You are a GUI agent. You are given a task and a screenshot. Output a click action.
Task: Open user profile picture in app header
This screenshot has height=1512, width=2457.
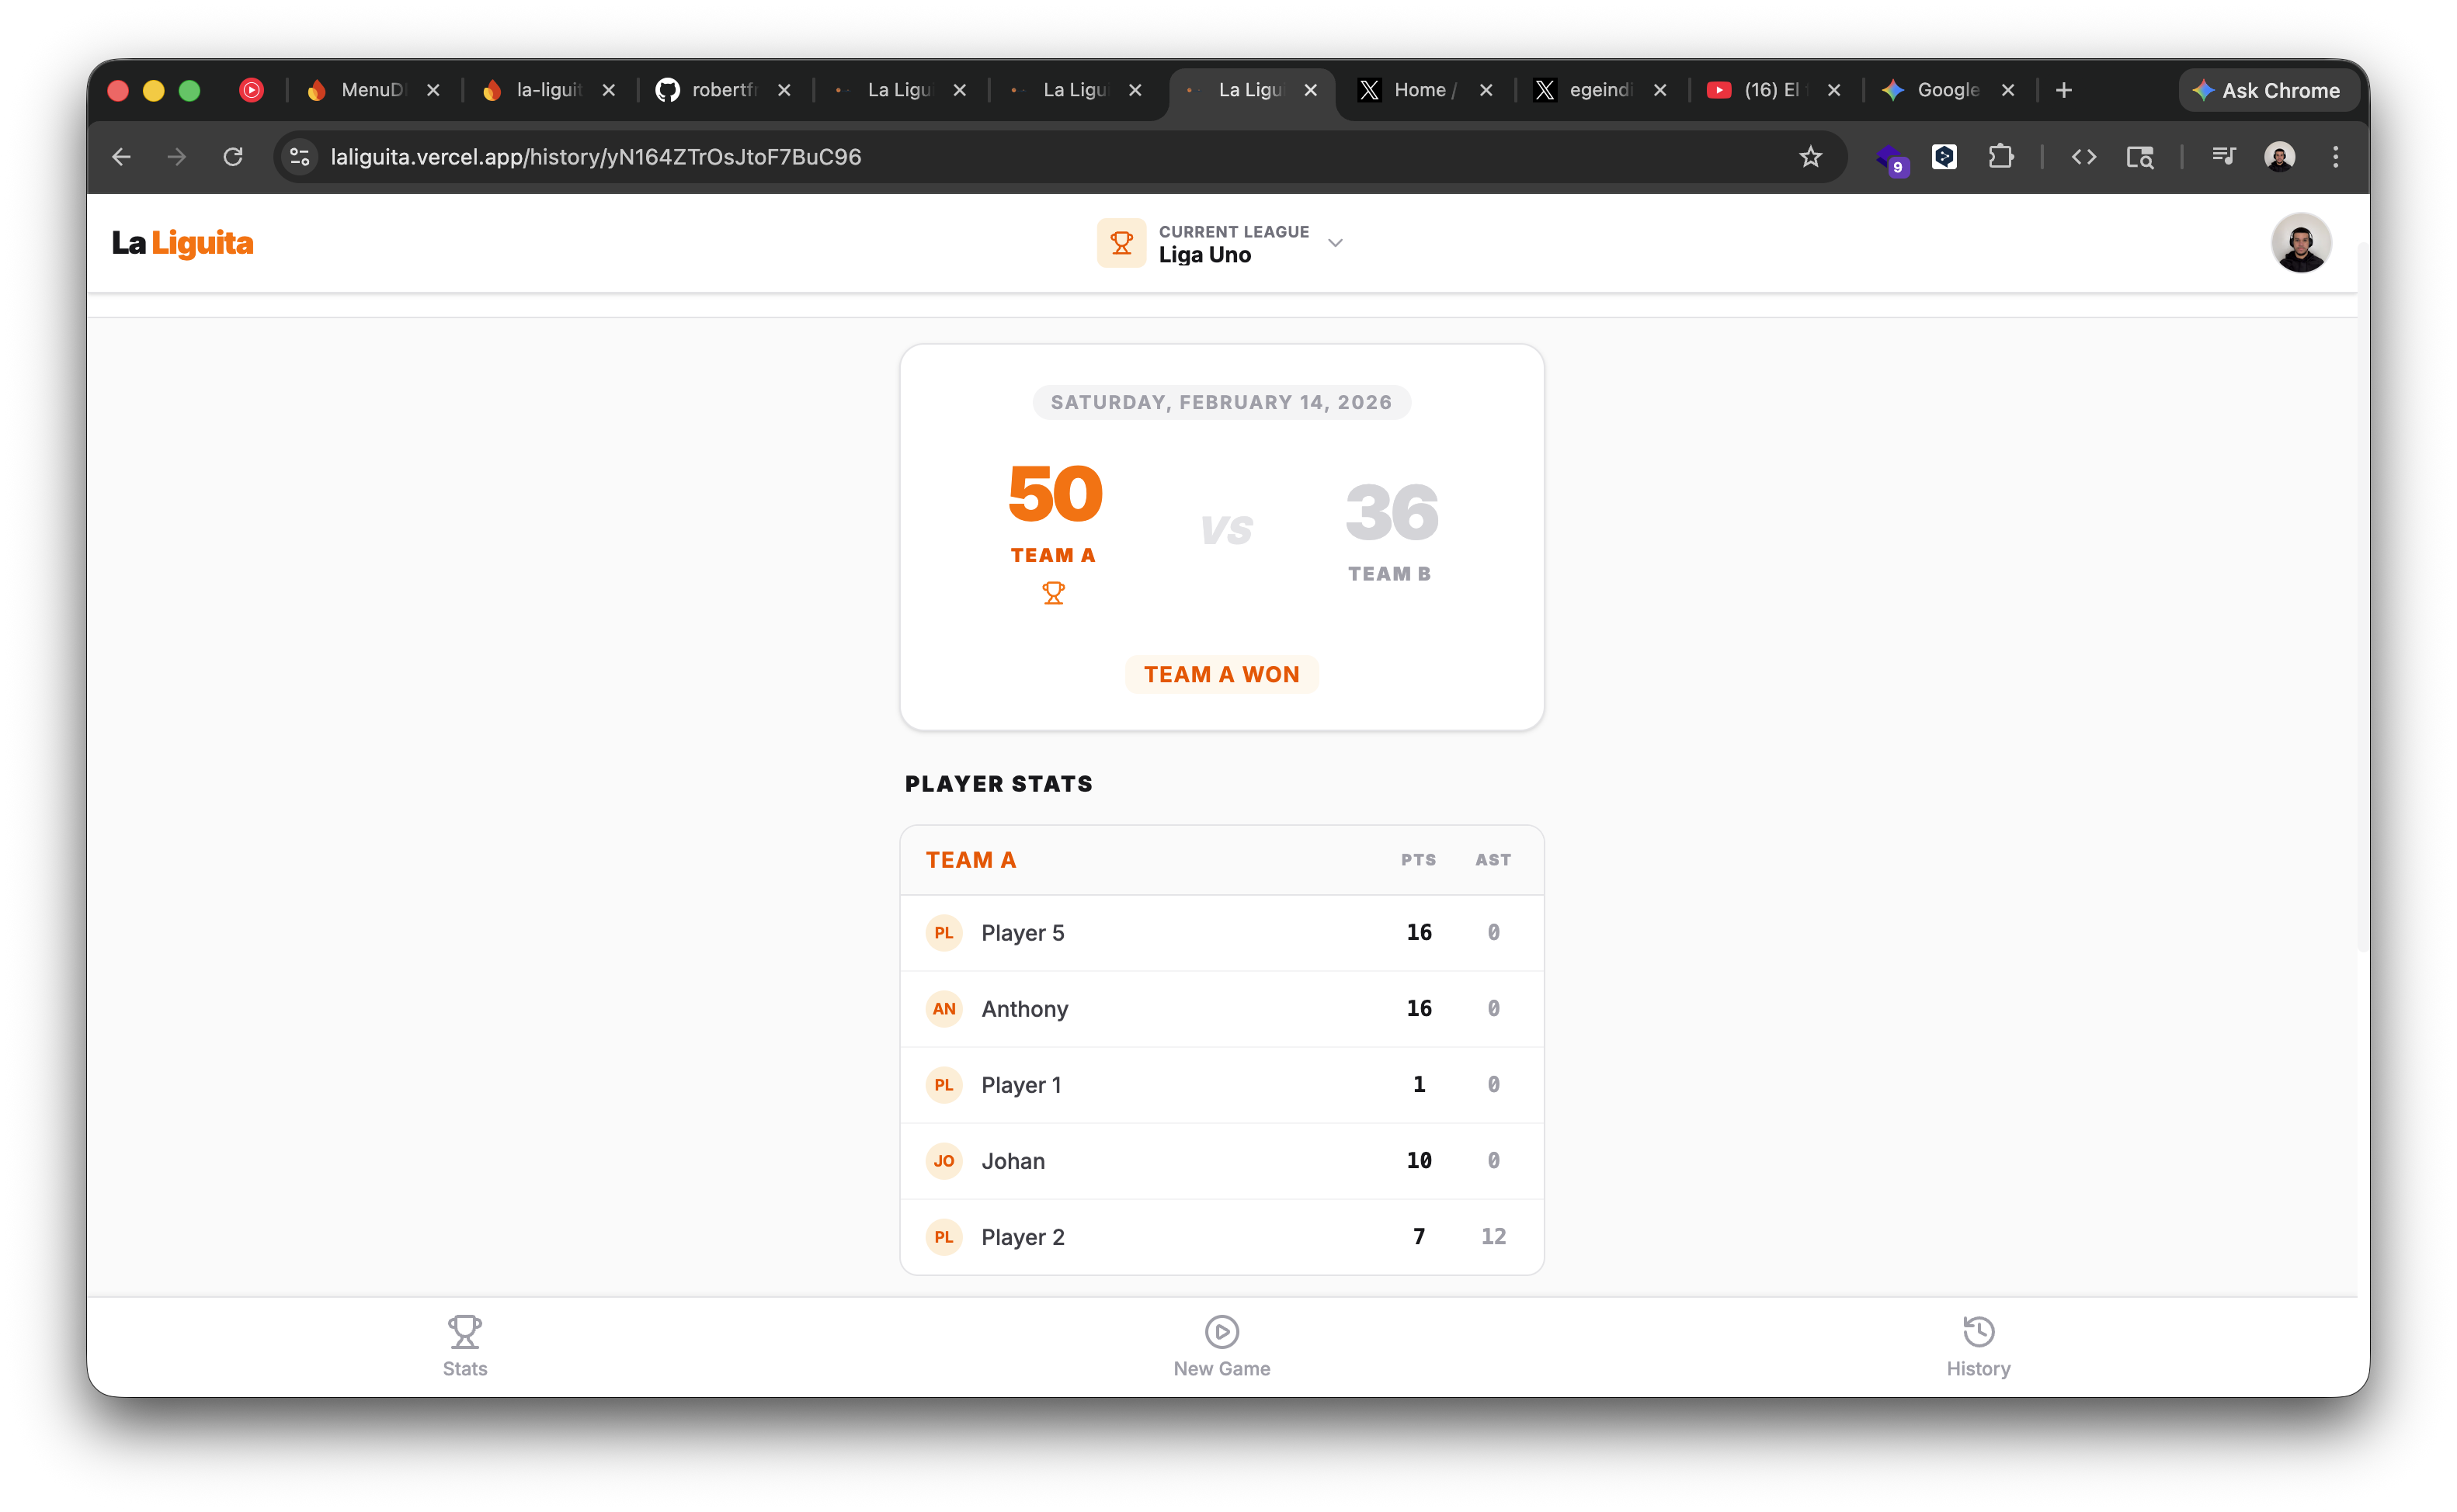point(2300,243)
